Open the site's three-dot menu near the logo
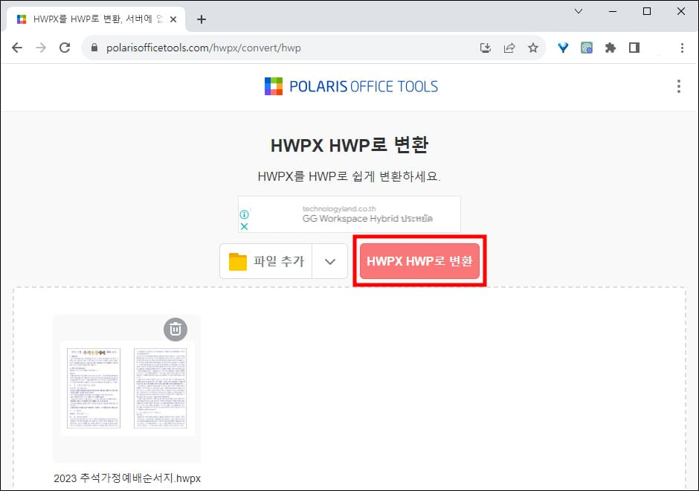699x491 pixels. click(679, 86)
